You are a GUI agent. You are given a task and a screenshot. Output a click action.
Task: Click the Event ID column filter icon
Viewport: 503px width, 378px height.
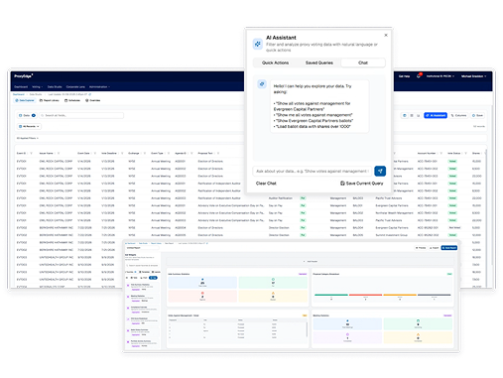(32, 153)
